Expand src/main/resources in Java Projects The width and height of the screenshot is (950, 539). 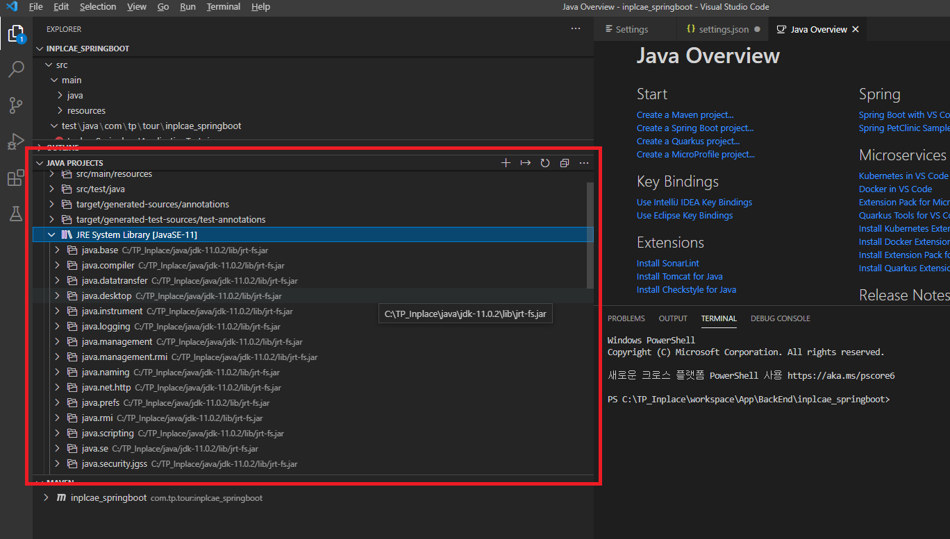(x=51, y=174)
